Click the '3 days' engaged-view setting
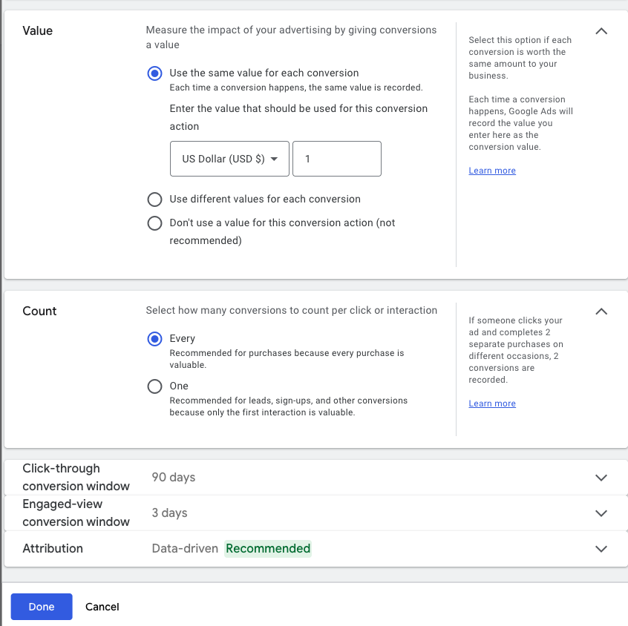Viewport: 628px width, 626px height. pyautogui.click(x=170, y=513)
